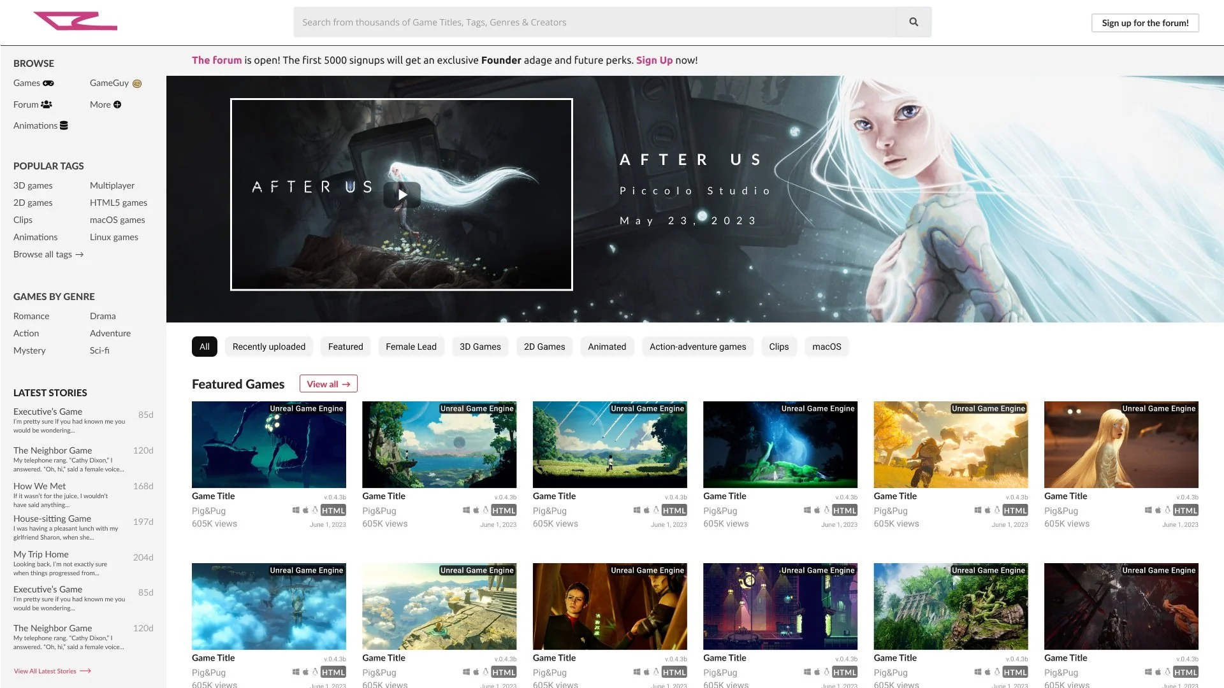Screen dimensions: 1224x688
Task: Toggle the Female Lead filter chip
Action: point(411,347)
